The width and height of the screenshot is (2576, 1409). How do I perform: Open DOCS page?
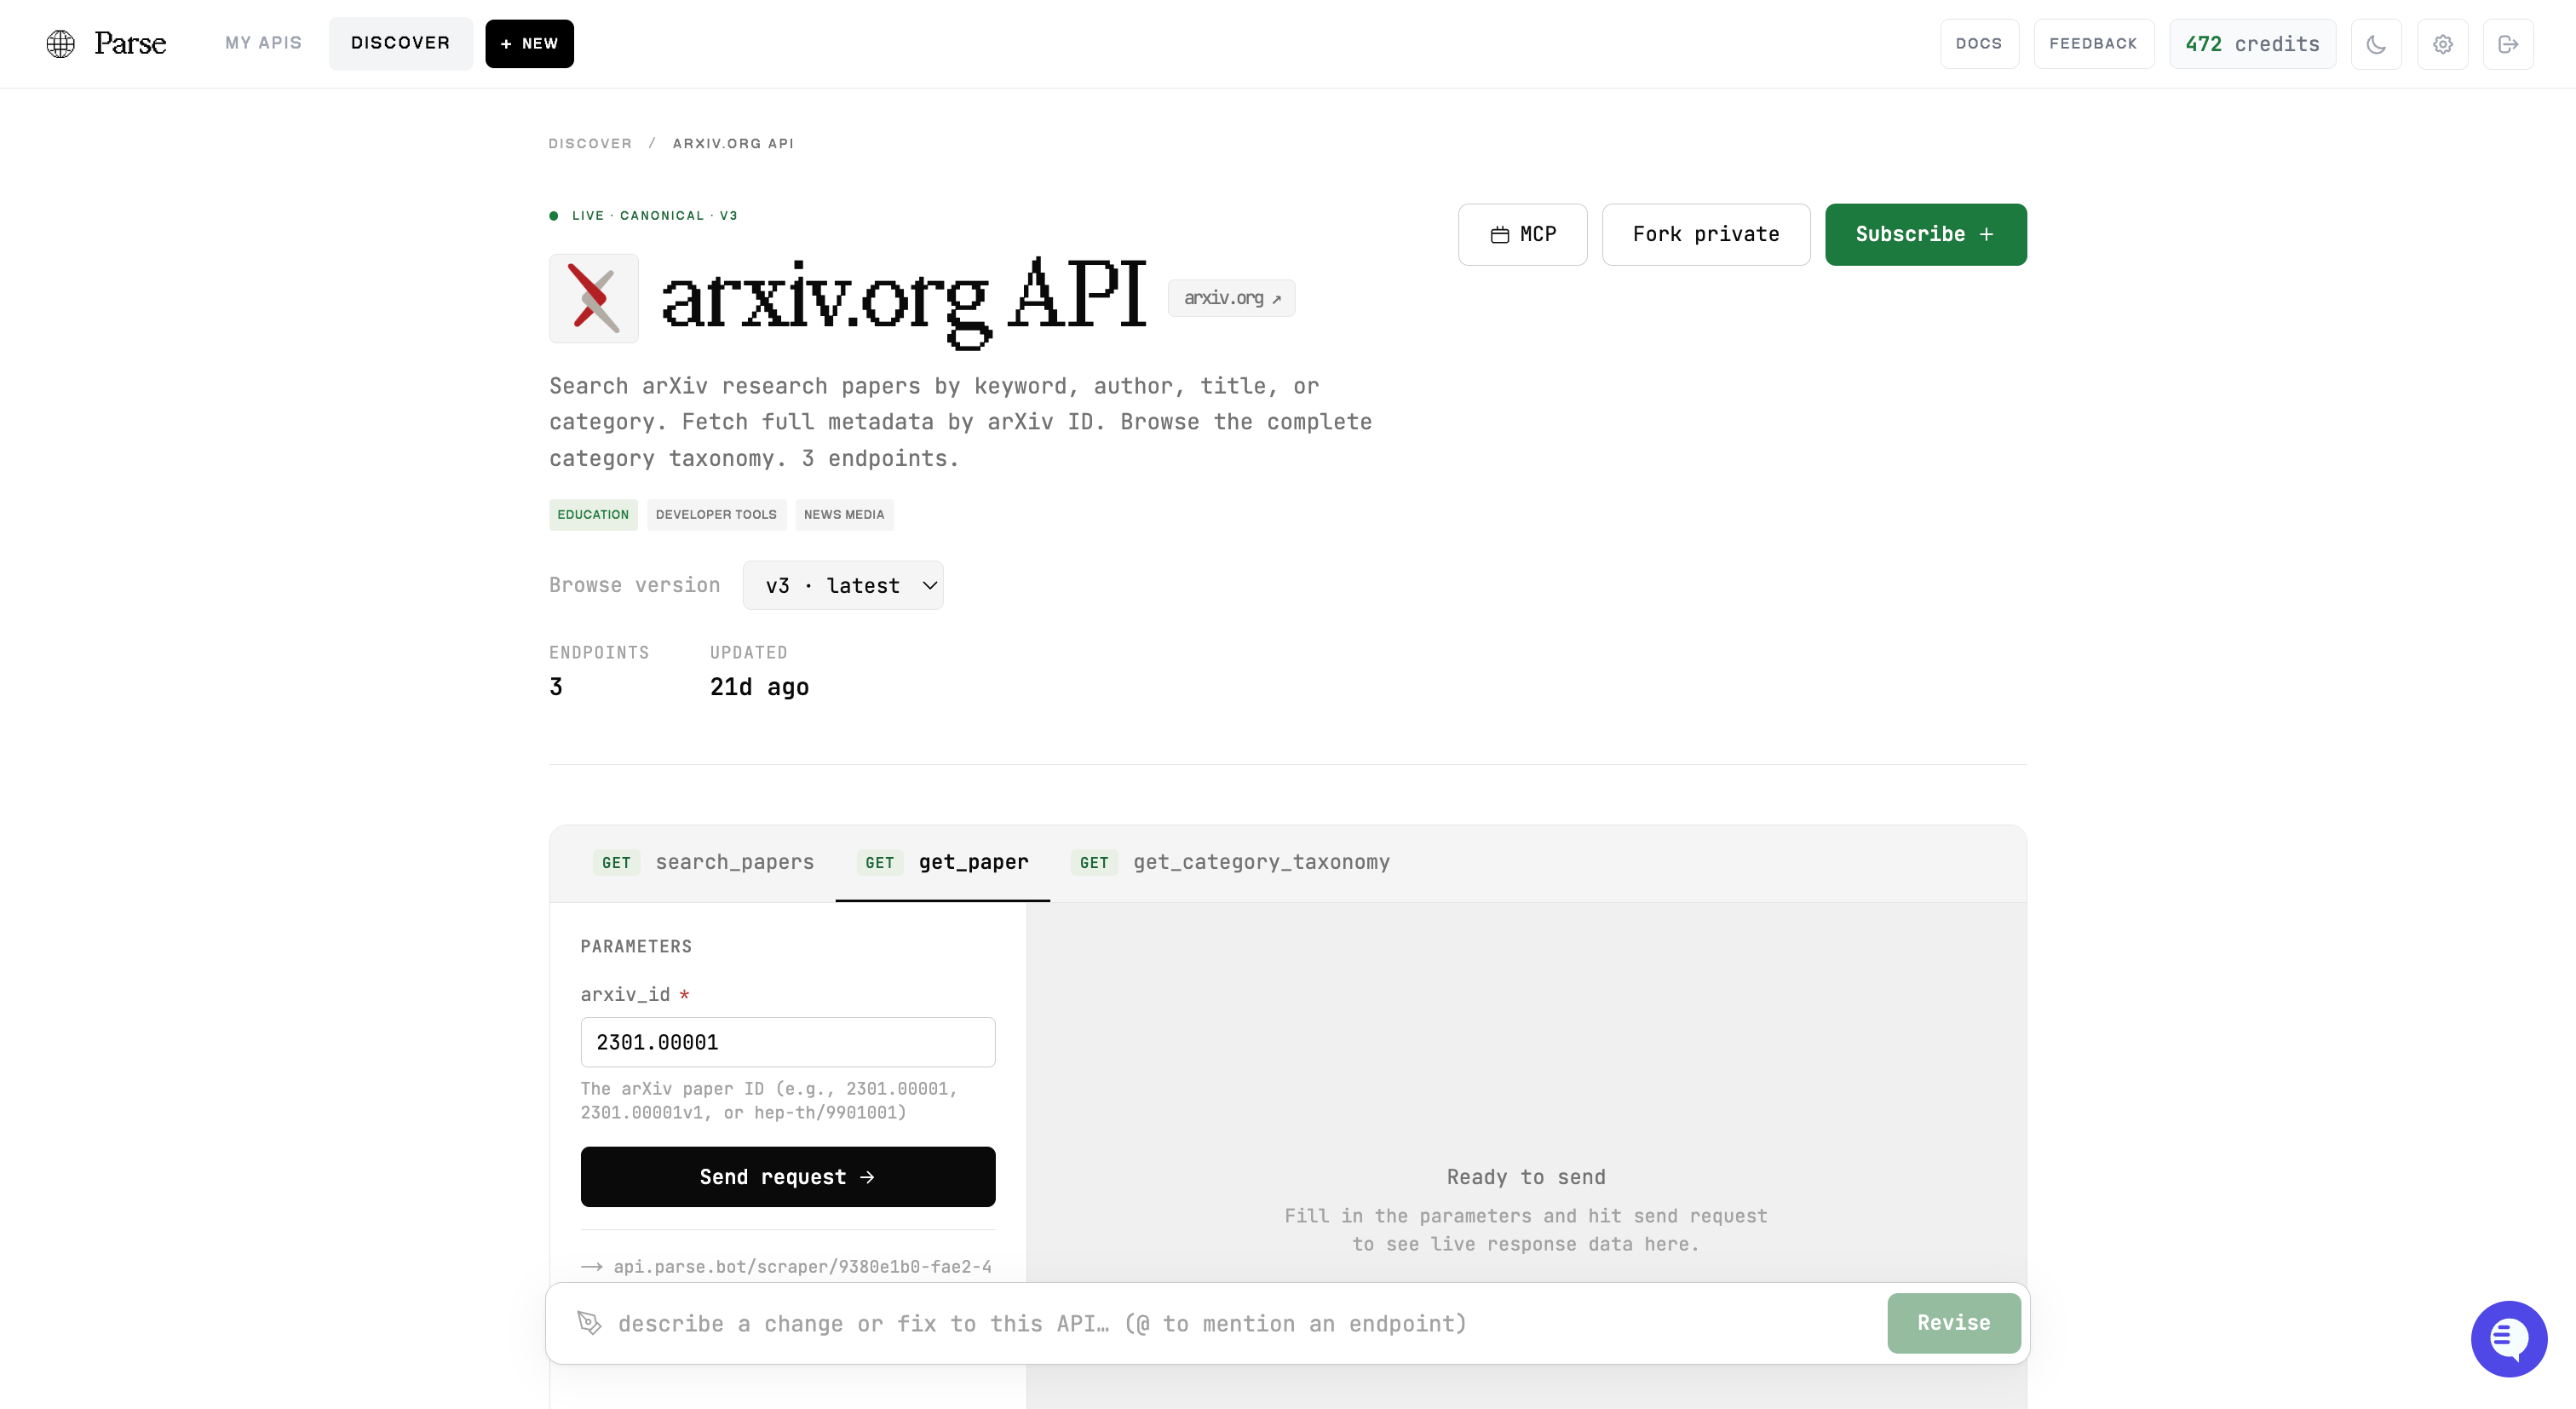pos(1978,44)
